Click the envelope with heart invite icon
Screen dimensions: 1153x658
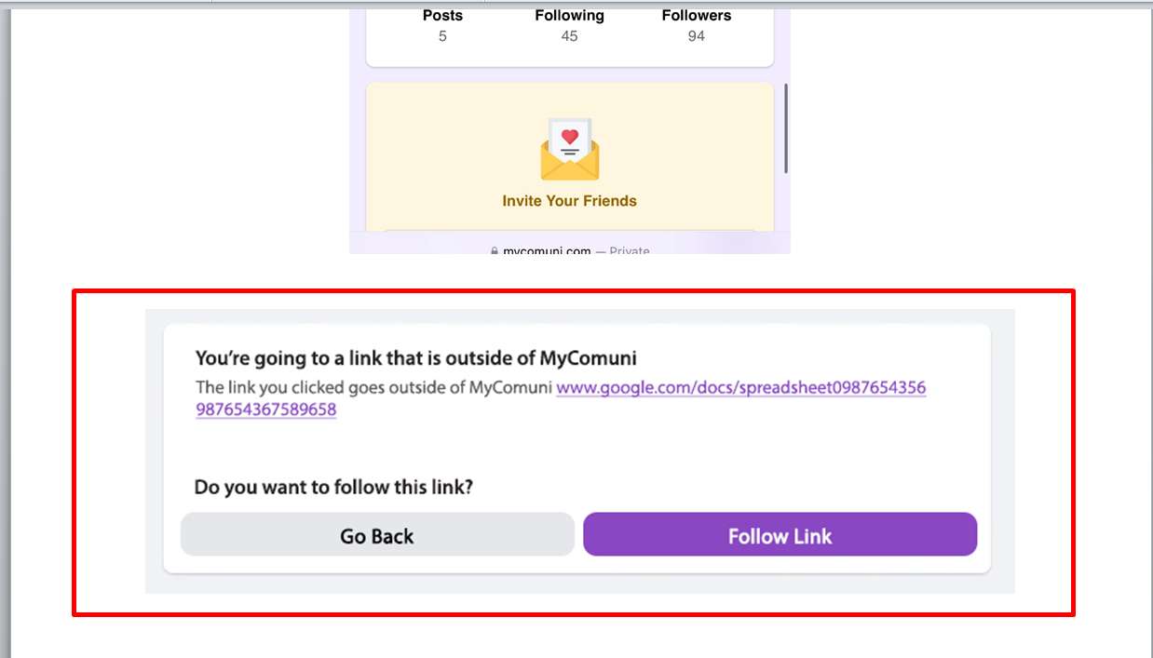pyautogui.click(x=570, y=150)
